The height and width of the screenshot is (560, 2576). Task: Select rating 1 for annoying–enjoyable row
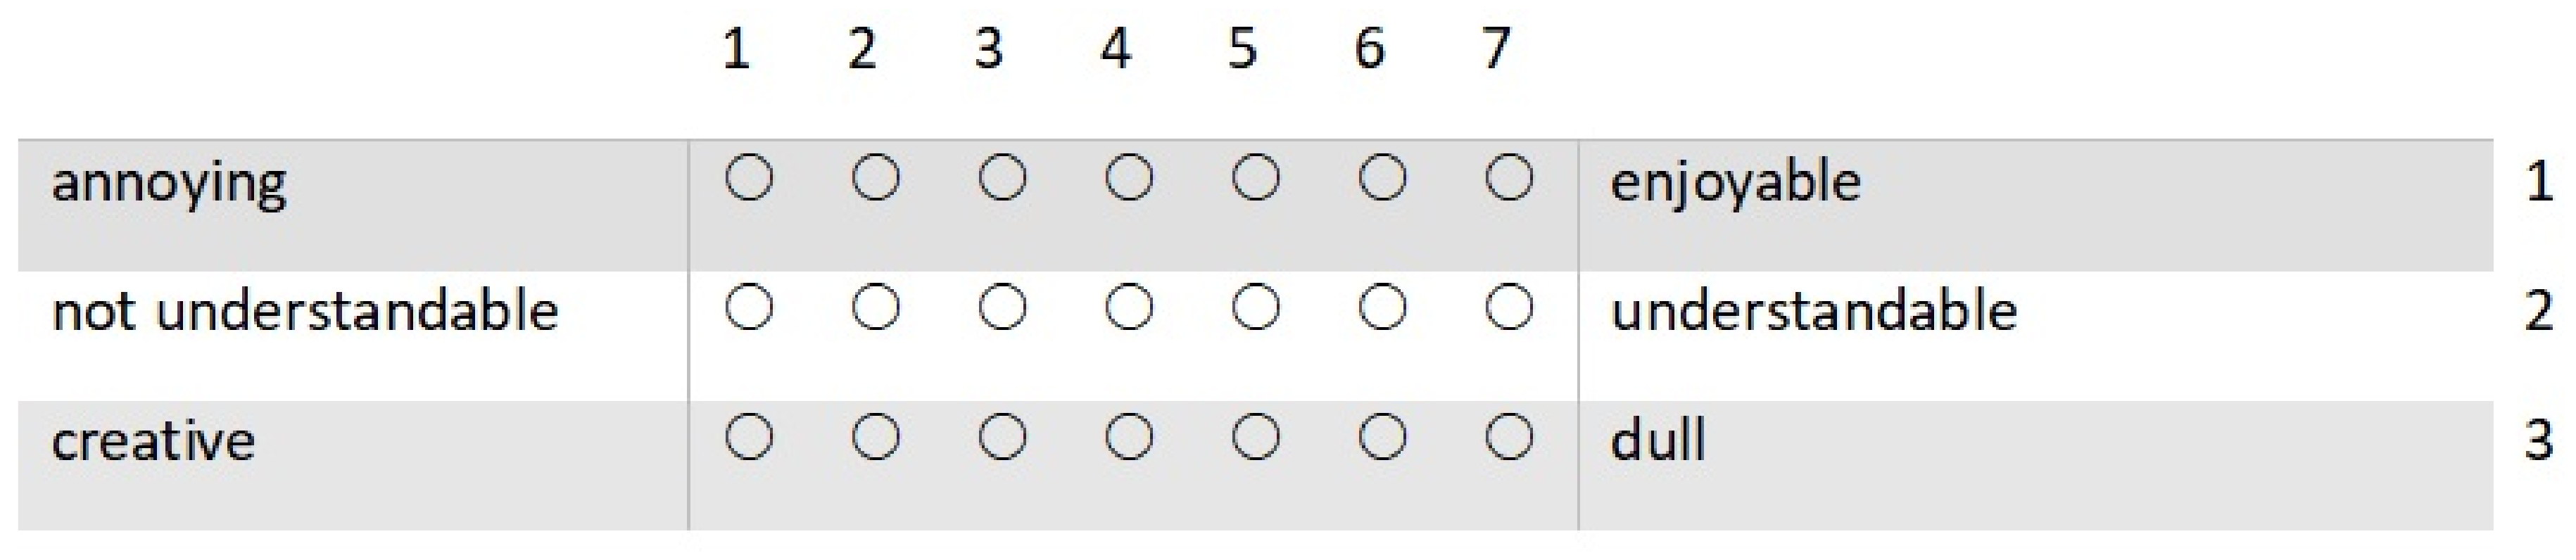point(749,179)
